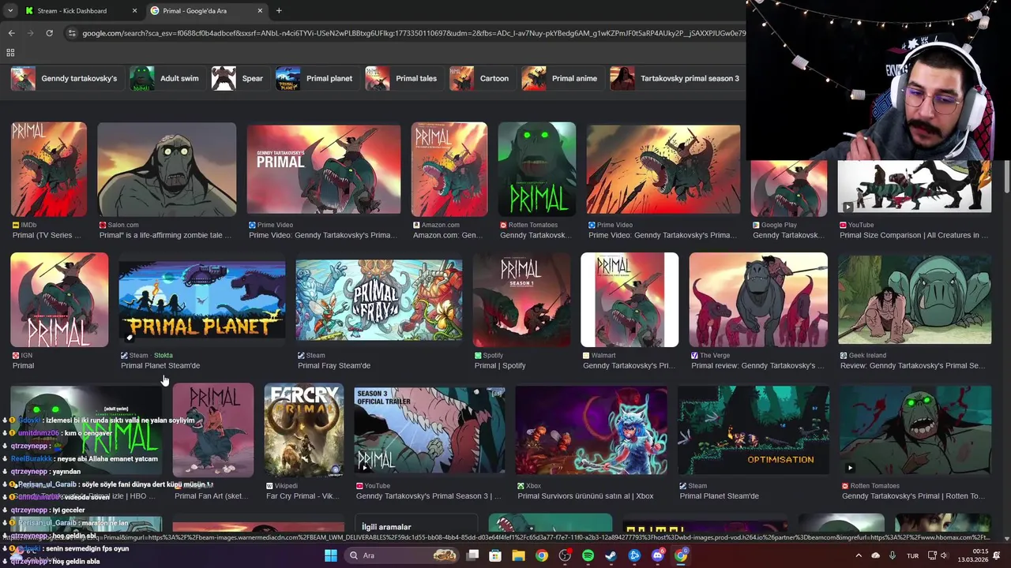Open Discord from the taskbar
This screenshot has width=1011, height=568.
(x=657, y=555)
